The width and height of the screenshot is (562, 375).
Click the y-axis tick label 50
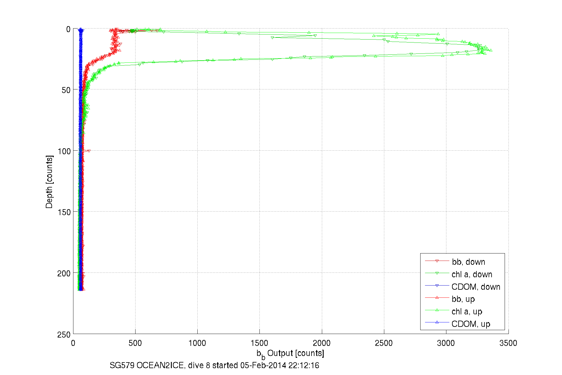[66, 90]
